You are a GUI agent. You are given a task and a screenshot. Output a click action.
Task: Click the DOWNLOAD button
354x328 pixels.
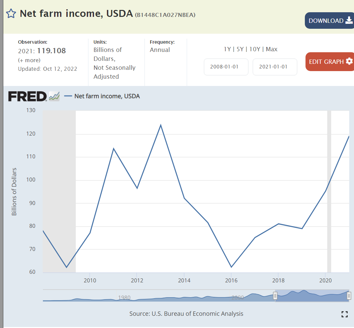330,20
